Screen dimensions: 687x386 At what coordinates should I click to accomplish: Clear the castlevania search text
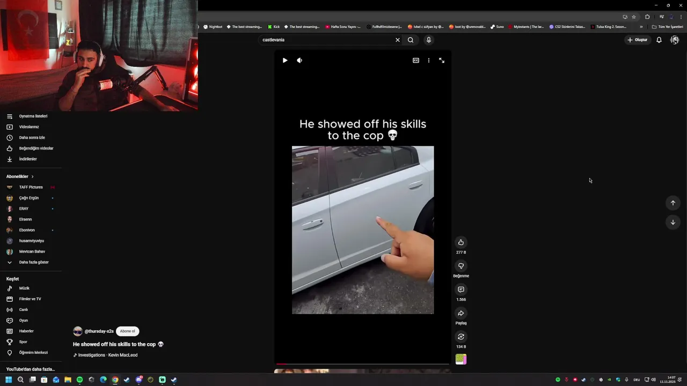pos(398,40)
